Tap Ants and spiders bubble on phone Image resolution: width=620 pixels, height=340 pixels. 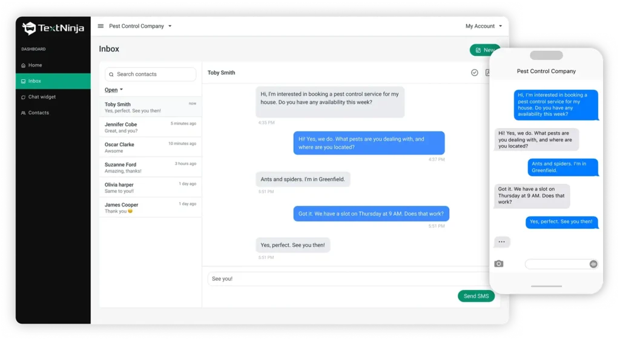[562, 167]
